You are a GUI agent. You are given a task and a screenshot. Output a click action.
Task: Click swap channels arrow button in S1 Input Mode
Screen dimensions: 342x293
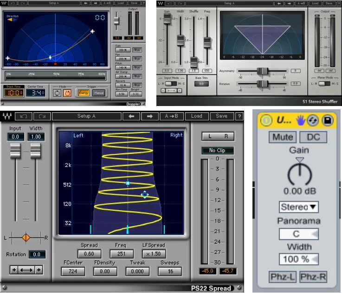pyautogui.click(x=171, y=90)
